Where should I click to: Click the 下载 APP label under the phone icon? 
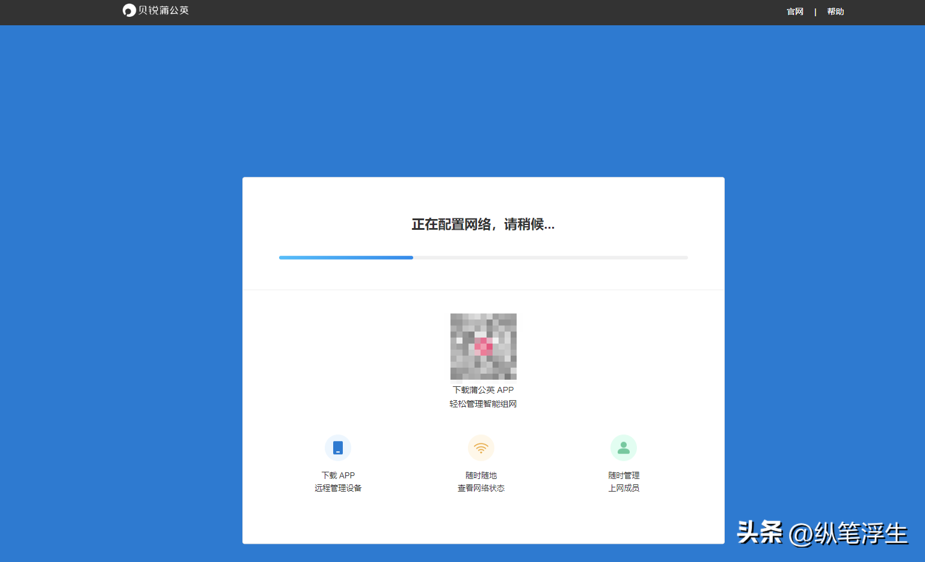point(338,475)
